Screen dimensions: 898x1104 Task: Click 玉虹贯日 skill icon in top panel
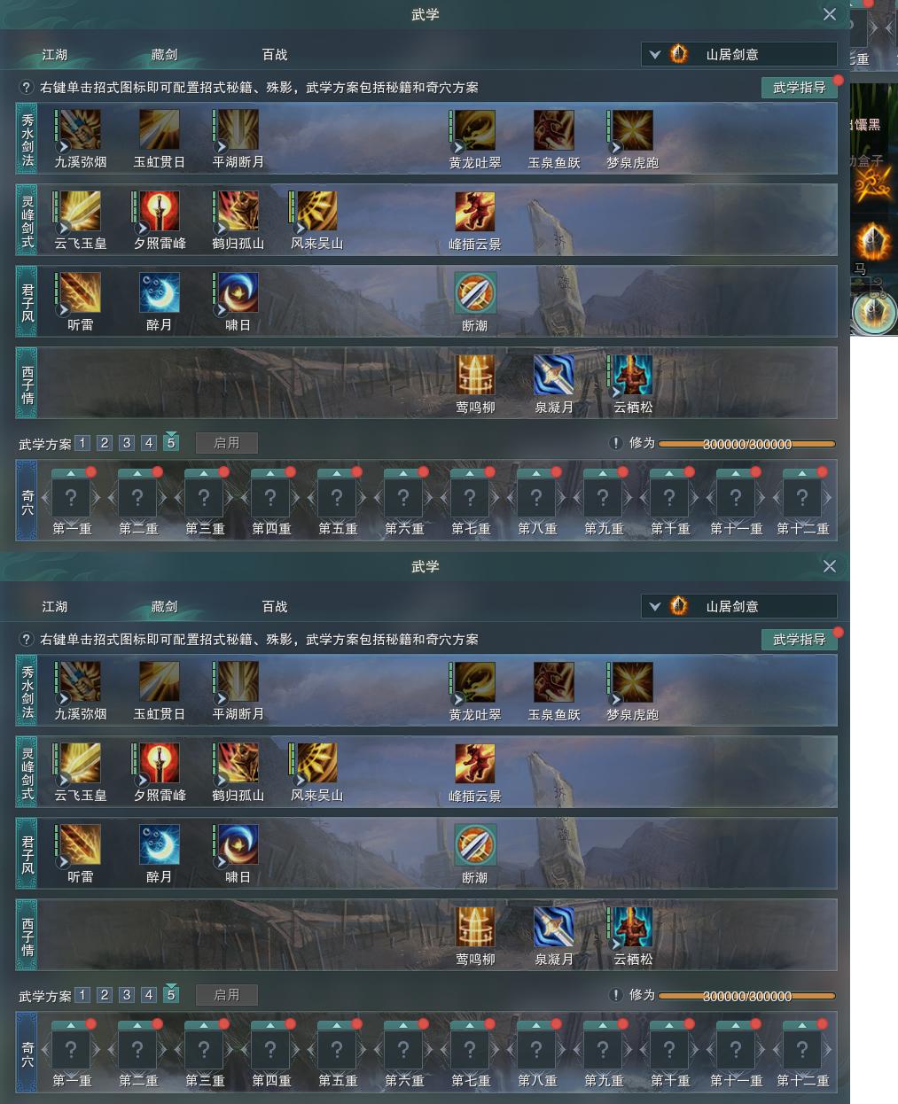pyautogui.click(x=160, y=130)
